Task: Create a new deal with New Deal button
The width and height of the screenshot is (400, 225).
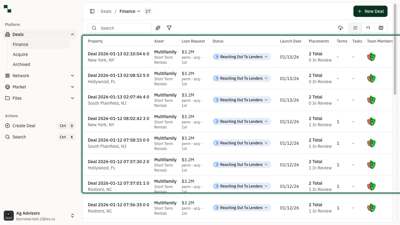Action: 370,11
